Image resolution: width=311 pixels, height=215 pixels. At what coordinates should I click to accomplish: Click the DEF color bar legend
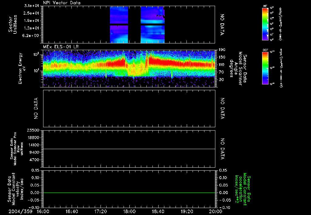265,68
